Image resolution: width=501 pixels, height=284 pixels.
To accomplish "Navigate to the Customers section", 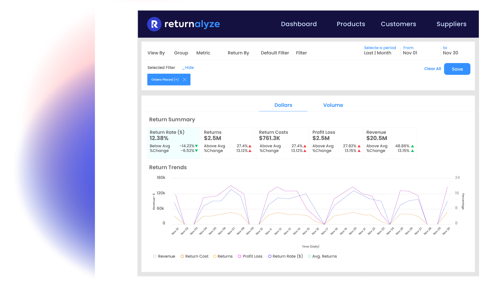I will [398, 24].
